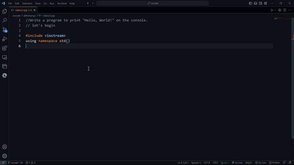Open the Edge tools icon in activity bar
The height and width of the screenshot is (165, 294).
click(x=5, y=75)
